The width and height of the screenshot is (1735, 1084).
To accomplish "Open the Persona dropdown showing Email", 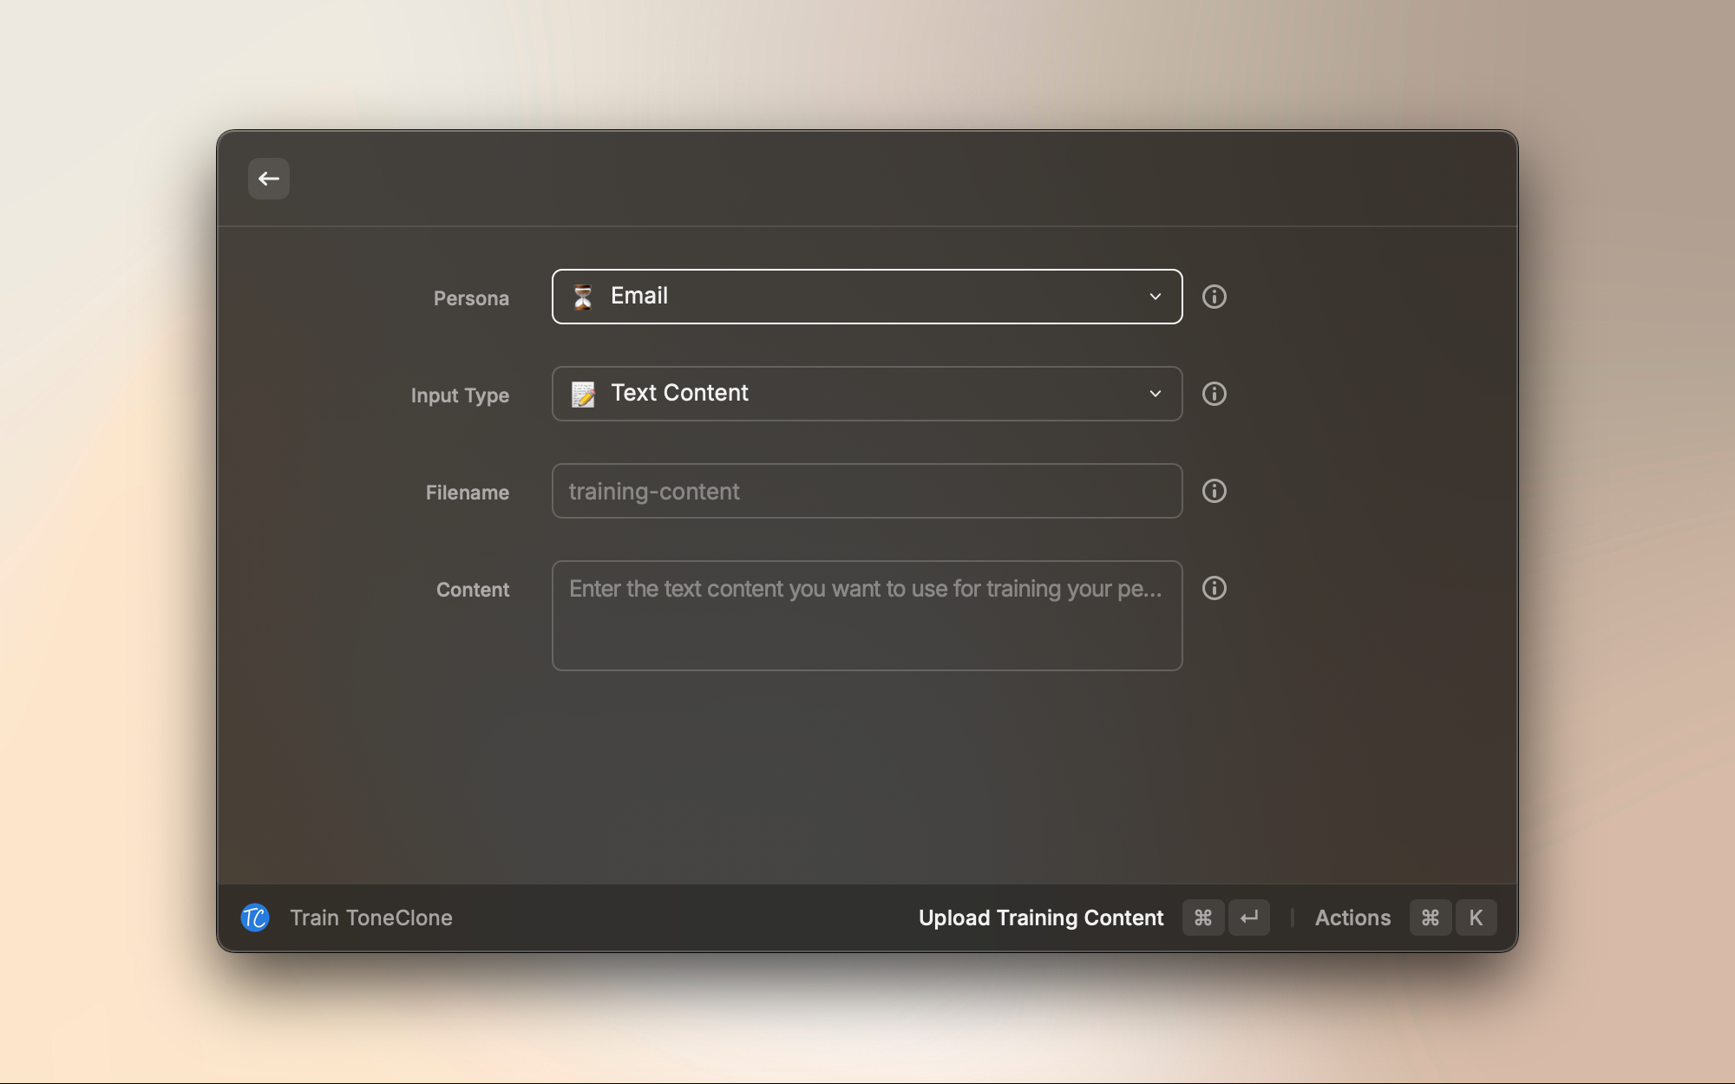I will coord(866,297).
